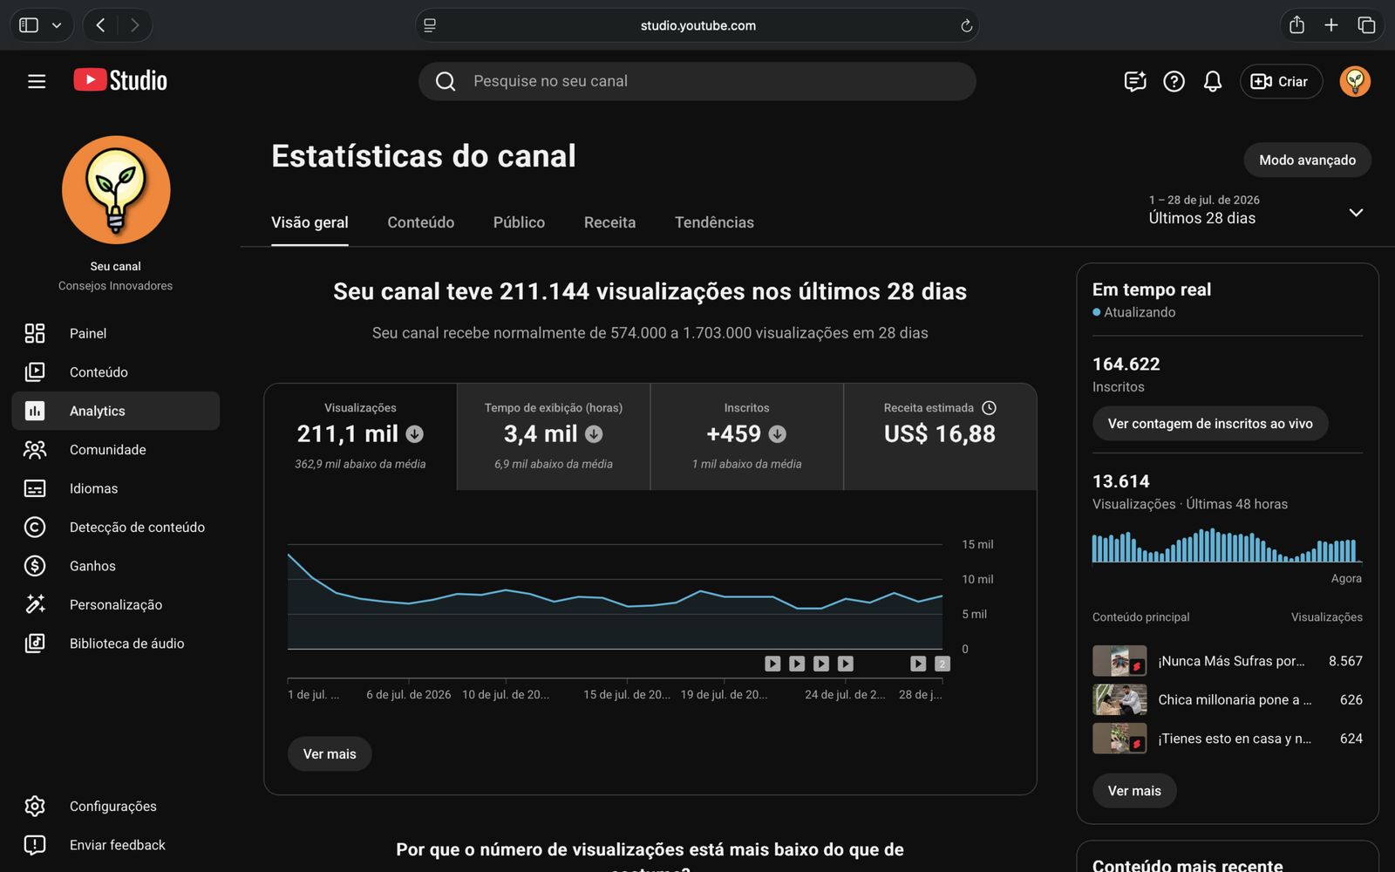Click the 48-hour views bar chart
This screenshot has width=1395, height=872.
pos(1226,545)
